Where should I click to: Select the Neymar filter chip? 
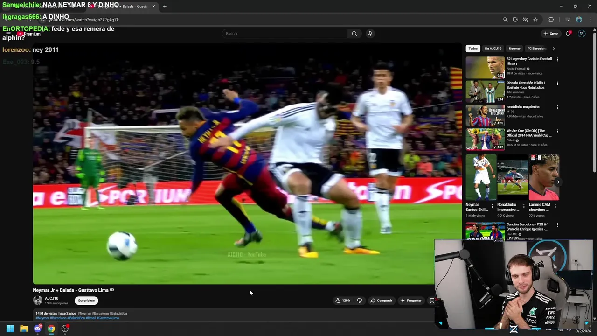[514, 49]
